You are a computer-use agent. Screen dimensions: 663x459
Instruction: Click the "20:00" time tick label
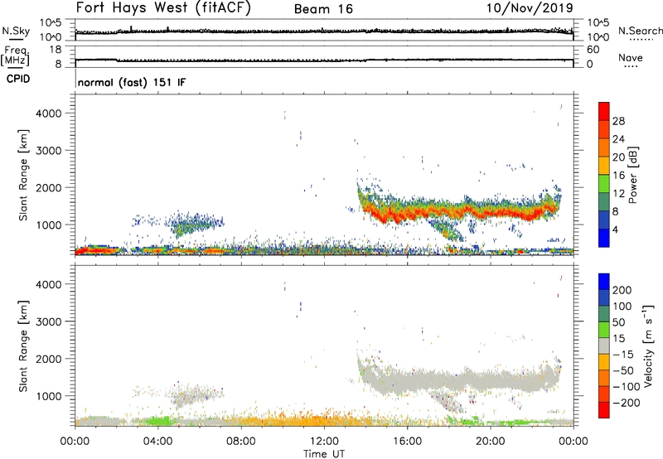pyautogui.click(x=491, y=442)
